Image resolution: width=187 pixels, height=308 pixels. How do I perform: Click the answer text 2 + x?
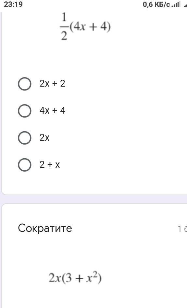[x=50, y=164]
